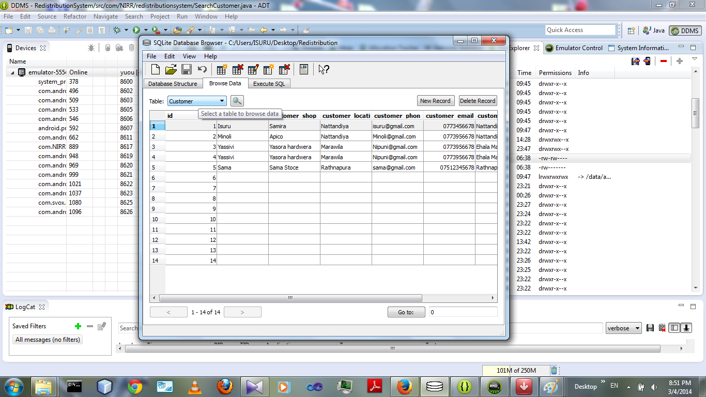Click Open Database folder icon in SQLite Browser
This screenshot has height=397, width=706.
tap(171, 69)
